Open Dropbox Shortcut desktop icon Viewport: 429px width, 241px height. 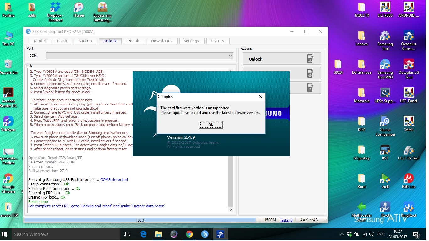[55, 12]
